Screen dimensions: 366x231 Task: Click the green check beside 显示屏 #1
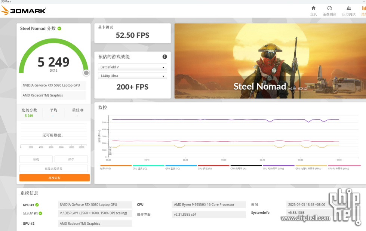40,213
